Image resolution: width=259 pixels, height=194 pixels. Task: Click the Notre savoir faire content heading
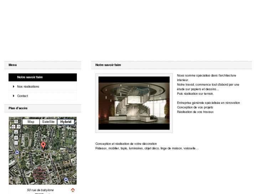pos(108,65)
